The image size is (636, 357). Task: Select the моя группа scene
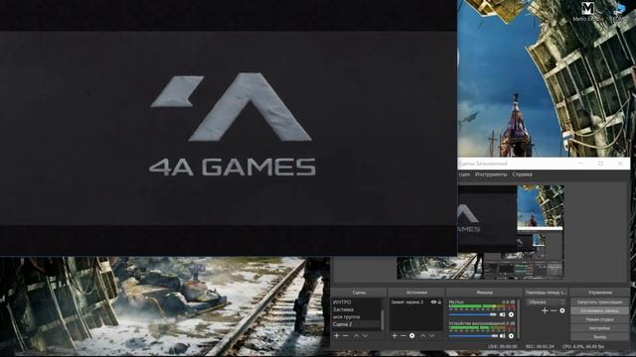tap(356, 317)
